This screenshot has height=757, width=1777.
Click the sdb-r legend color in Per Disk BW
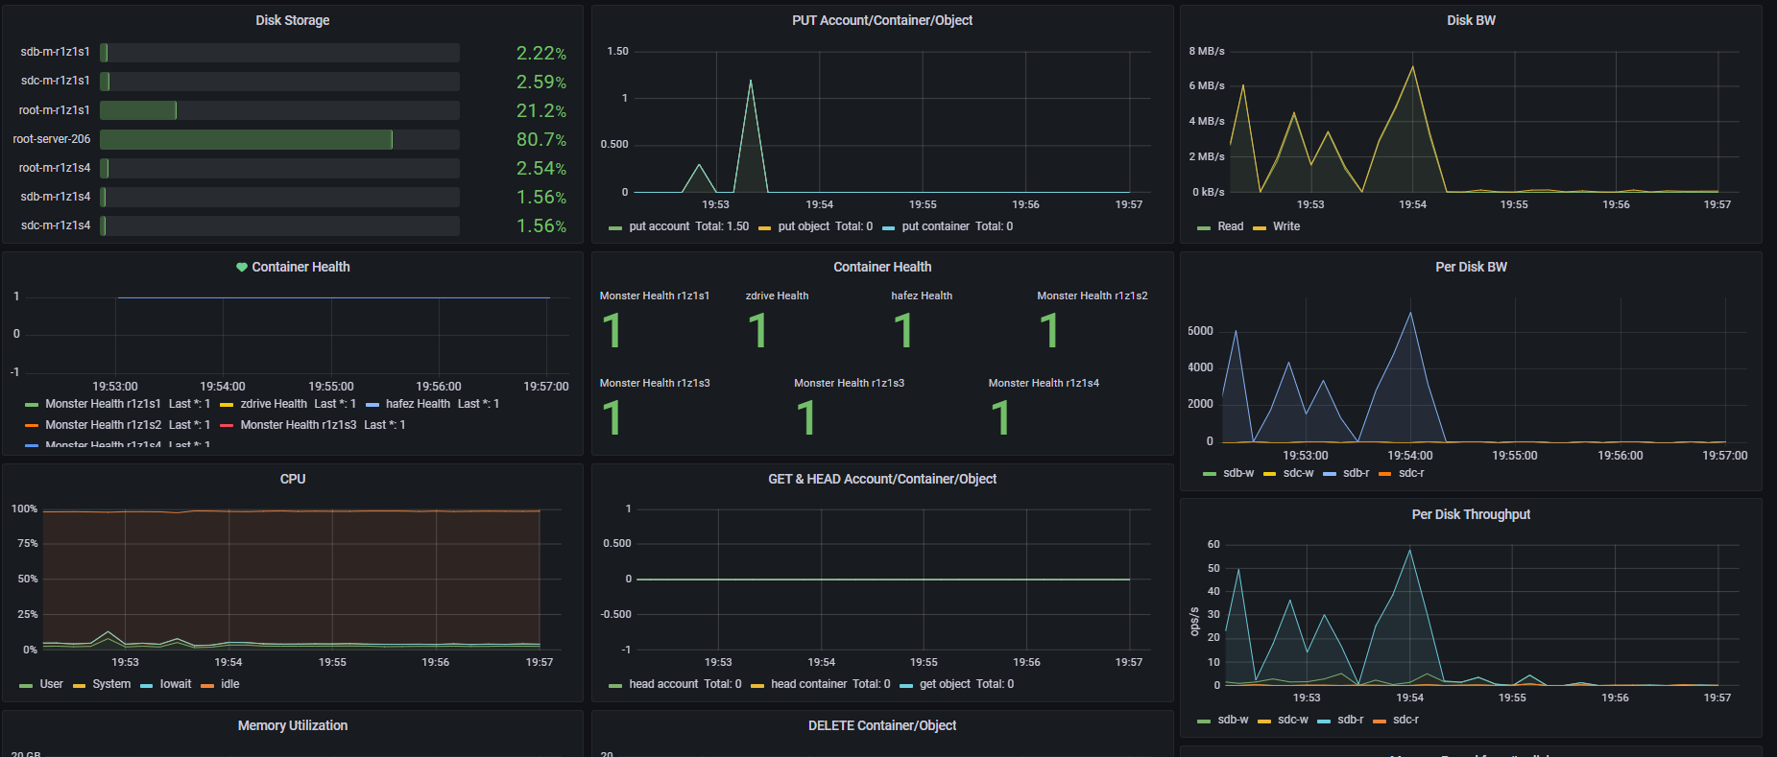(x=1330, y=474)
